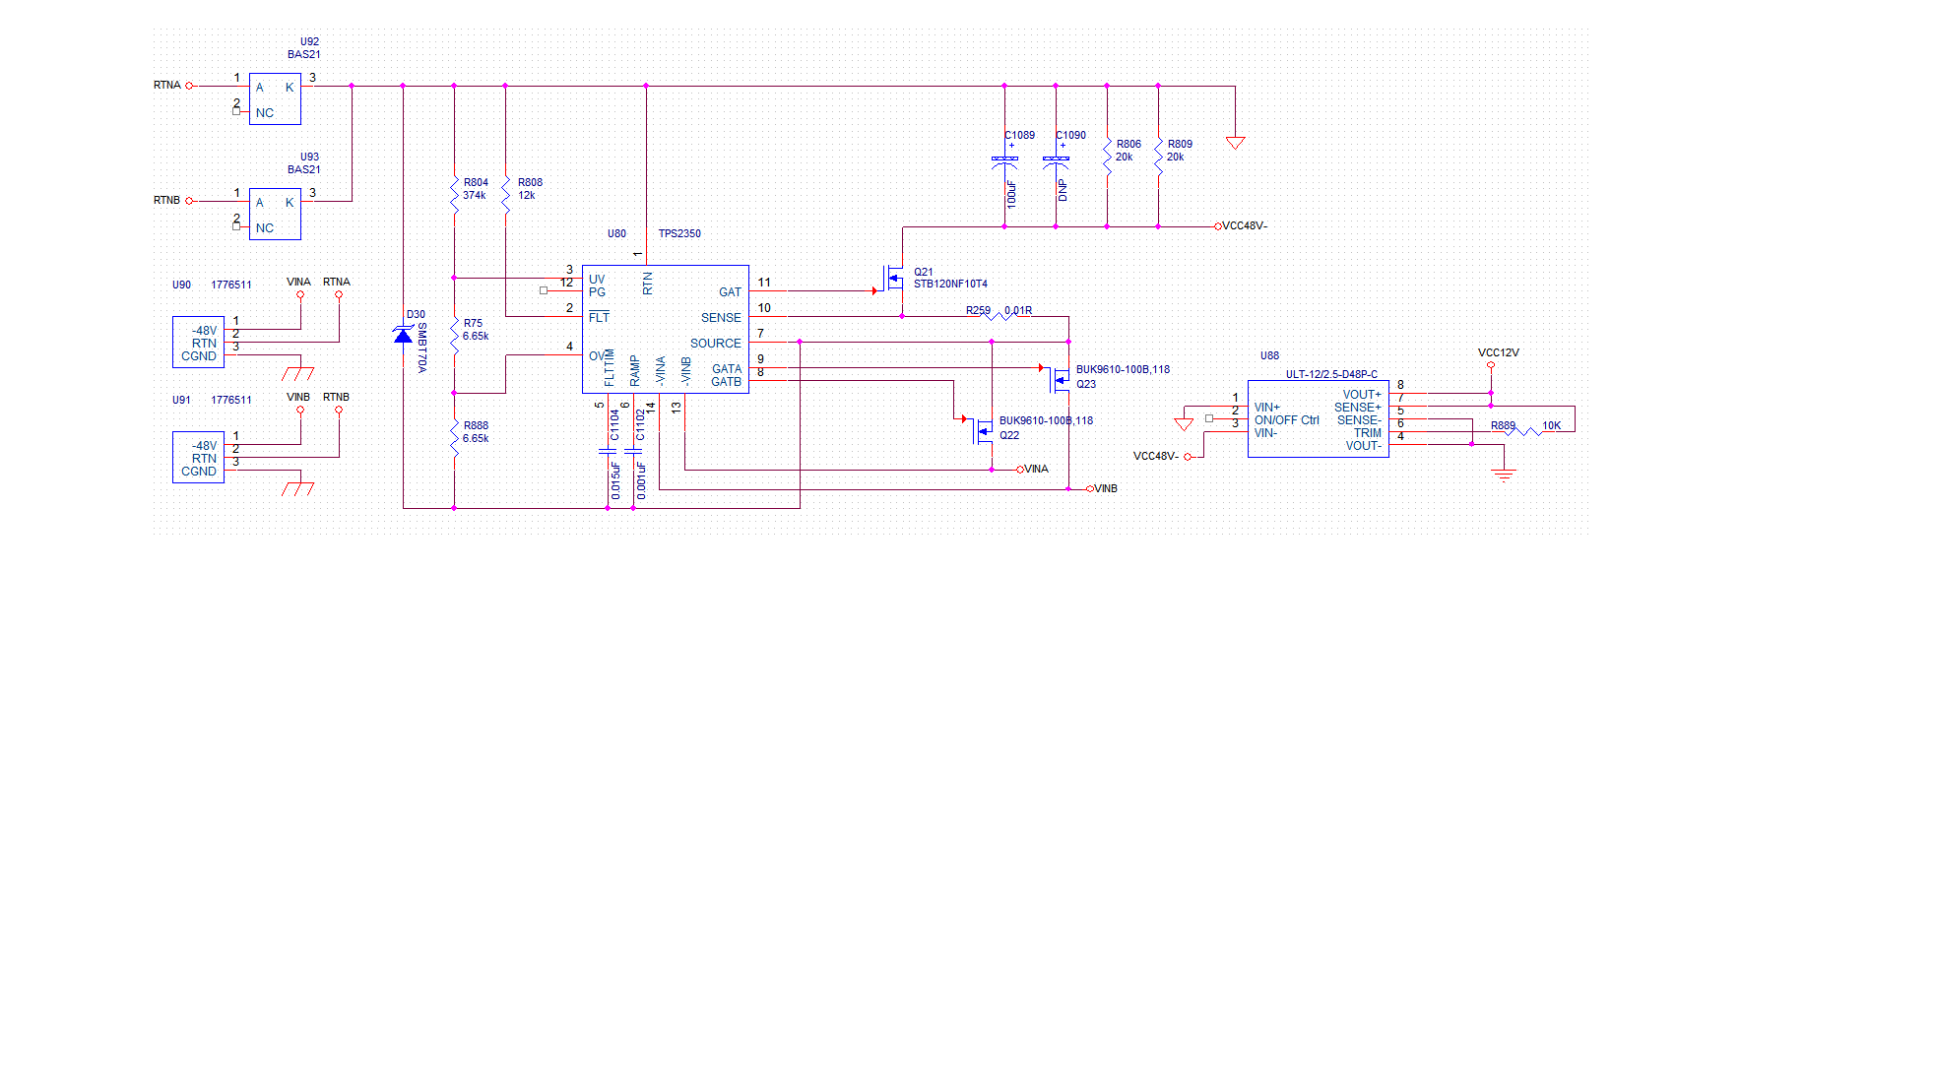Click the R808 resistor zigzag
This screenshot has height=1078, width=1933.
coord(505,195)
